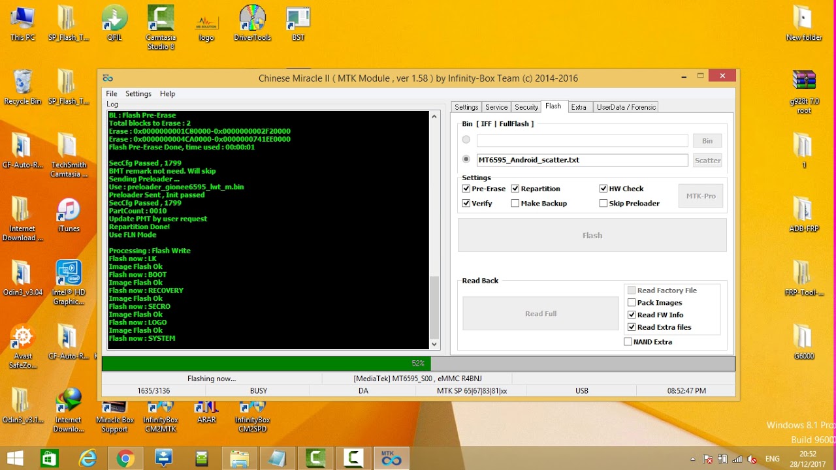Open the ARAR desktop shortcut
836x470 pixels.
pos(206,413)
